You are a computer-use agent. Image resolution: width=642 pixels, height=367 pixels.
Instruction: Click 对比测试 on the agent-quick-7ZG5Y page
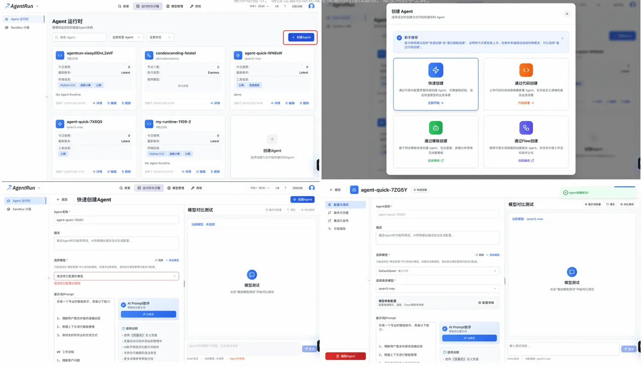point(627,204)
